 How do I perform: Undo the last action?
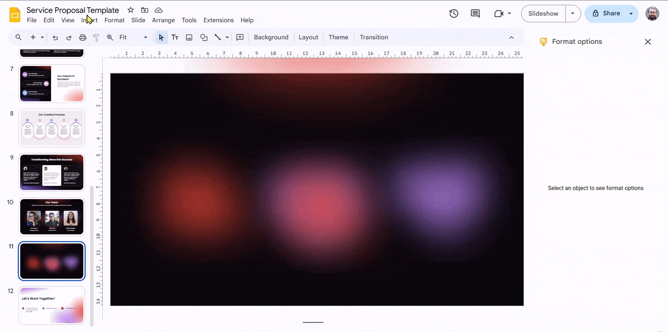[x=55, y=37]
